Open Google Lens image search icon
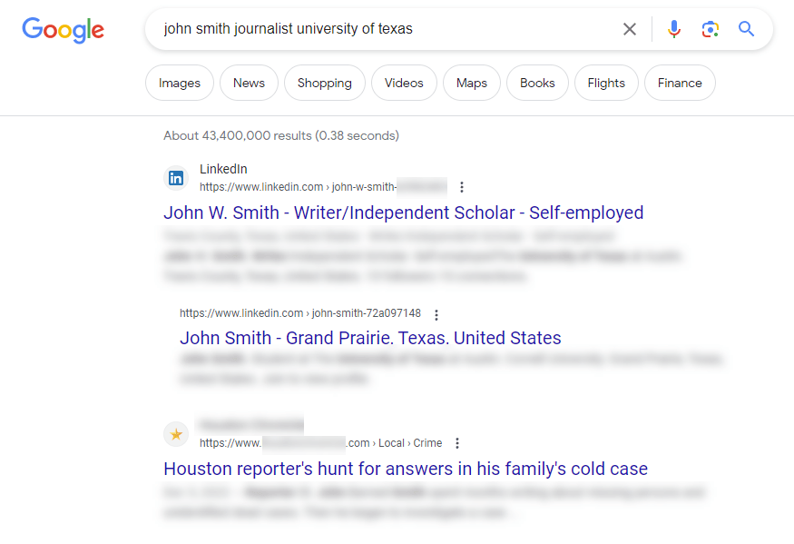This screenshot has width=794, height=544. [x=710, y=29]
